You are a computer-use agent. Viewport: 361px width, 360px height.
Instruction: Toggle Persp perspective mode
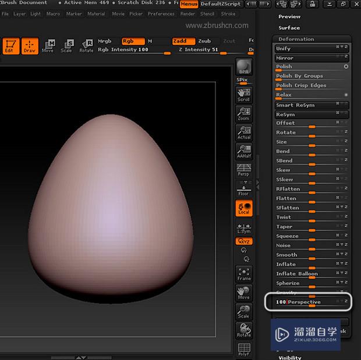pos(244,169)
